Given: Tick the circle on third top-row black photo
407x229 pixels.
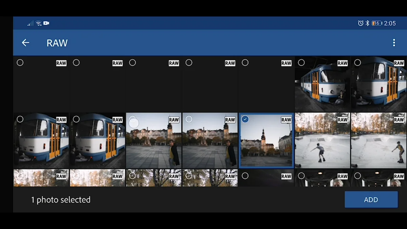Looking at the screenshot, I should tap(133, 62).
